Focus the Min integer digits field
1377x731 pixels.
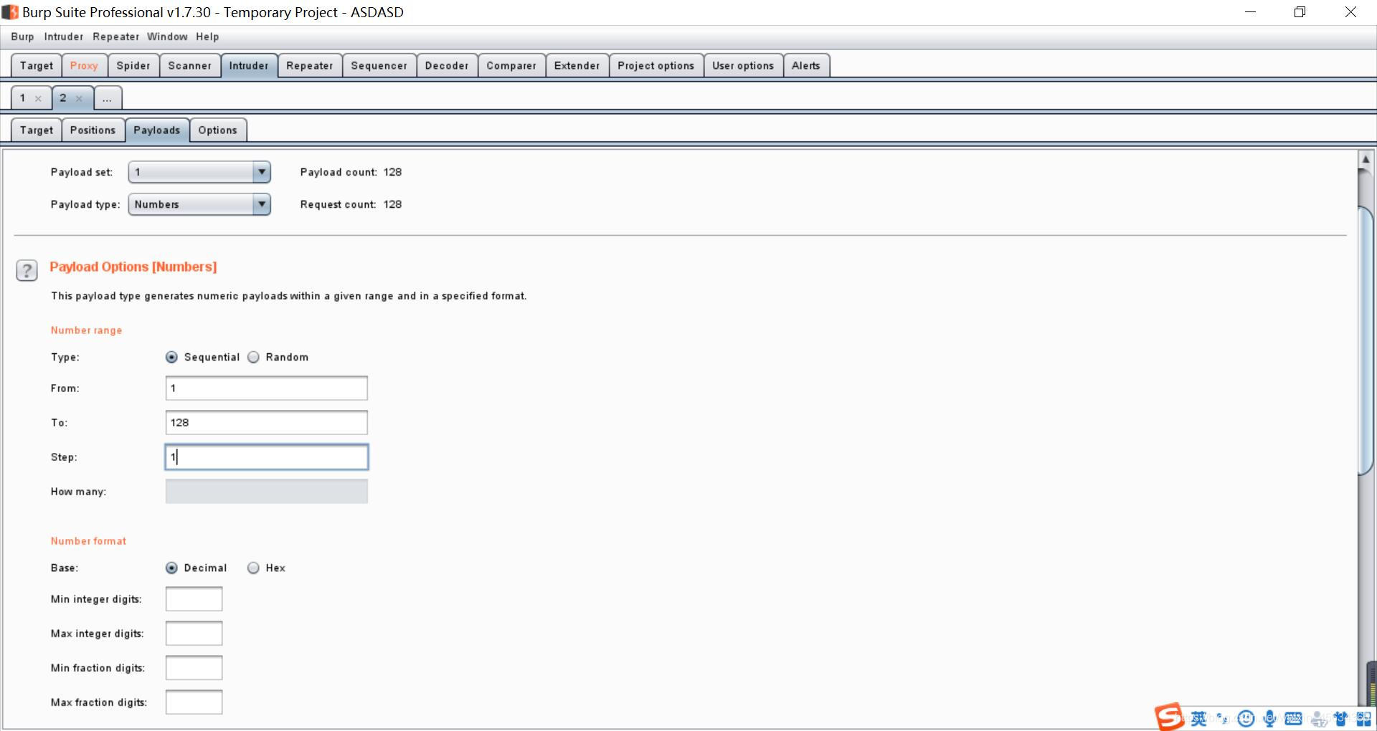(x=194, y=599)
